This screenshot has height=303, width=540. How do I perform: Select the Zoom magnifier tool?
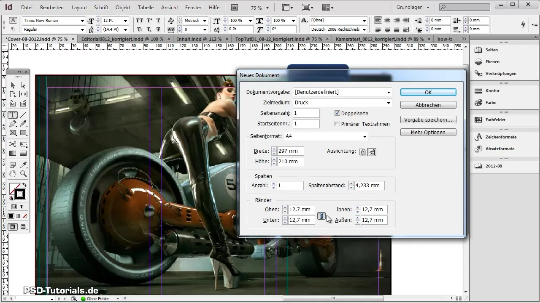pyautogui.click(x=23, y=173)
